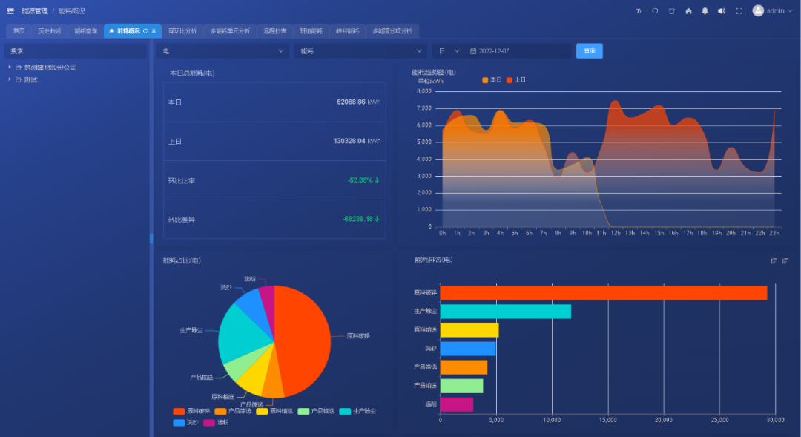
Task: Click the orange 产品筛选 ranking bar
Action: click(464, 367)
